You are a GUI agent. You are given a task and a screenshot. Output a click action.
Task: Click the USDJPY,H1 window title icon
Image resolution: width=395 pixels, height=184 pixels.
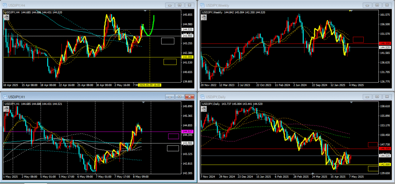pos(5,97)
